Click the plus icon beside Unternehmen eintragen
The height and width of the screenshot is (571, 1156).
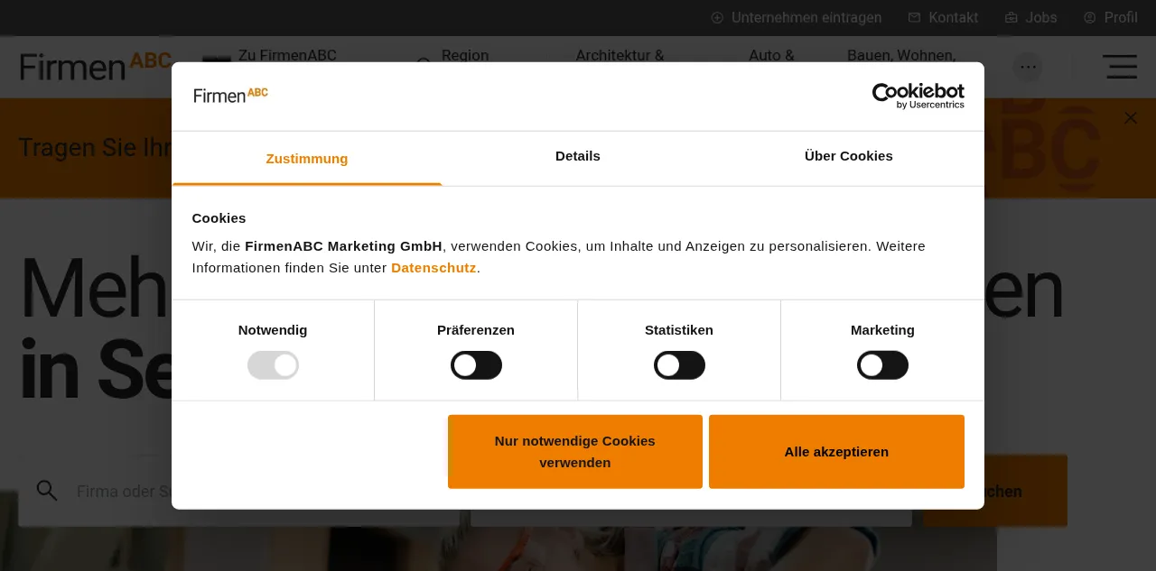coord(717,18)
